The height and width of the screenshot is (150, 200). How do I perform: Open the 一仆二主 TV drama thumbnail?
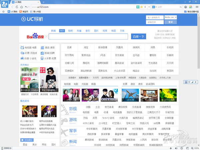[x=71, y=95]
